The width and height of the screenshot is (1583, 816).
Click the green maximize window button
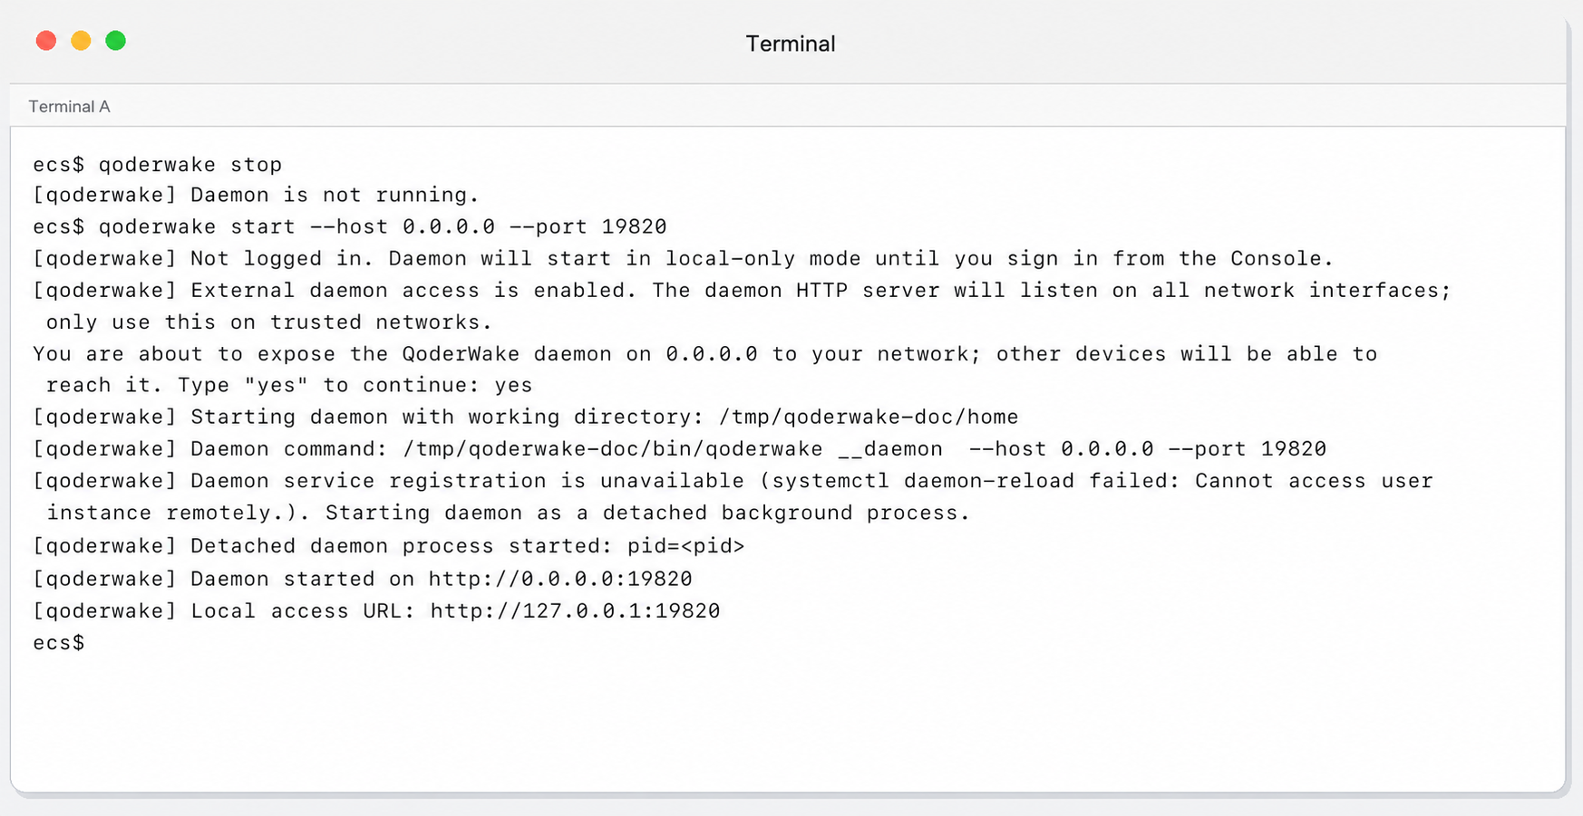pos(115,41)
